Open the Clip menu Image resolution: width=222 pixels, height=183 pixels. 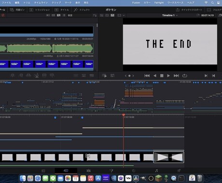pyautogui.click(x=56, y=3)
